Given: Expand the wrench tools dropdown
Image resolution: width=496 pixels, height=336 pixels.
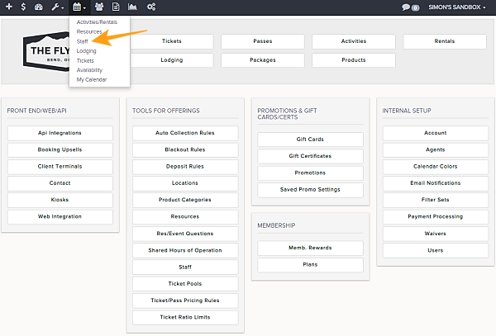Looking at the screenshot, I should click(x=58, y=7).
